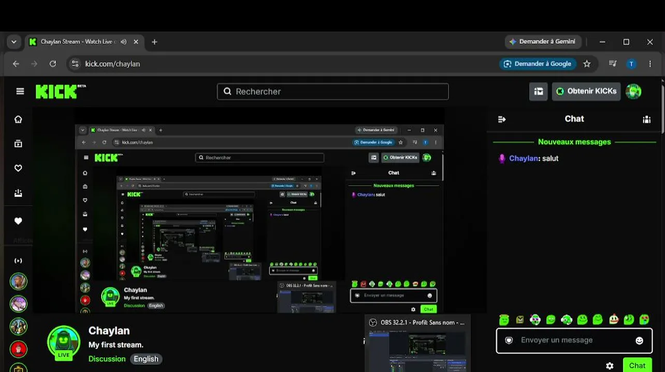Open the browser media controls icon
The height and width of the screenshot is (372, 665).
click(613, 64)
